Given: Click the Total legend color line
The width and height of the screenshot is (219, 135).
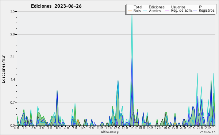Looking at the screenshot, I should [x=130, y=7].
